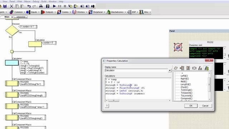Select Mid$() in the function list
The height and width of the screenshot is (129, 229).
point(184,81)
